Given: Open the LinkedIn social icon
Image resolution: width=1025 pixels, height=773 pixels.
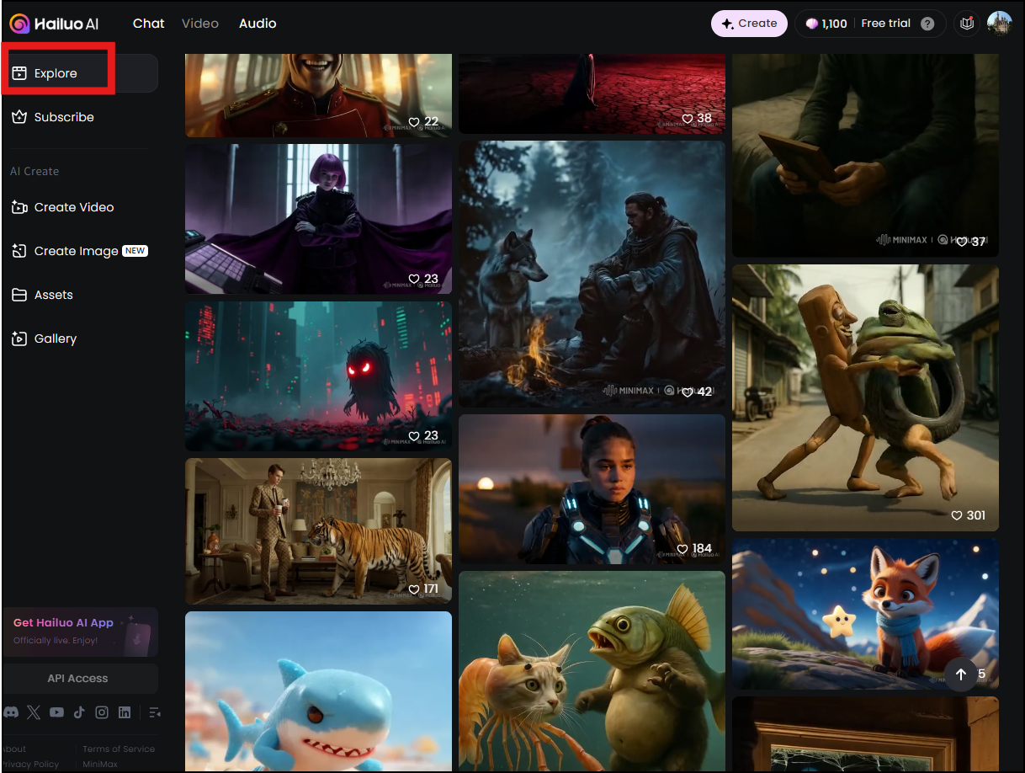Looking at the screenshot, I should (x=125, y=712).
